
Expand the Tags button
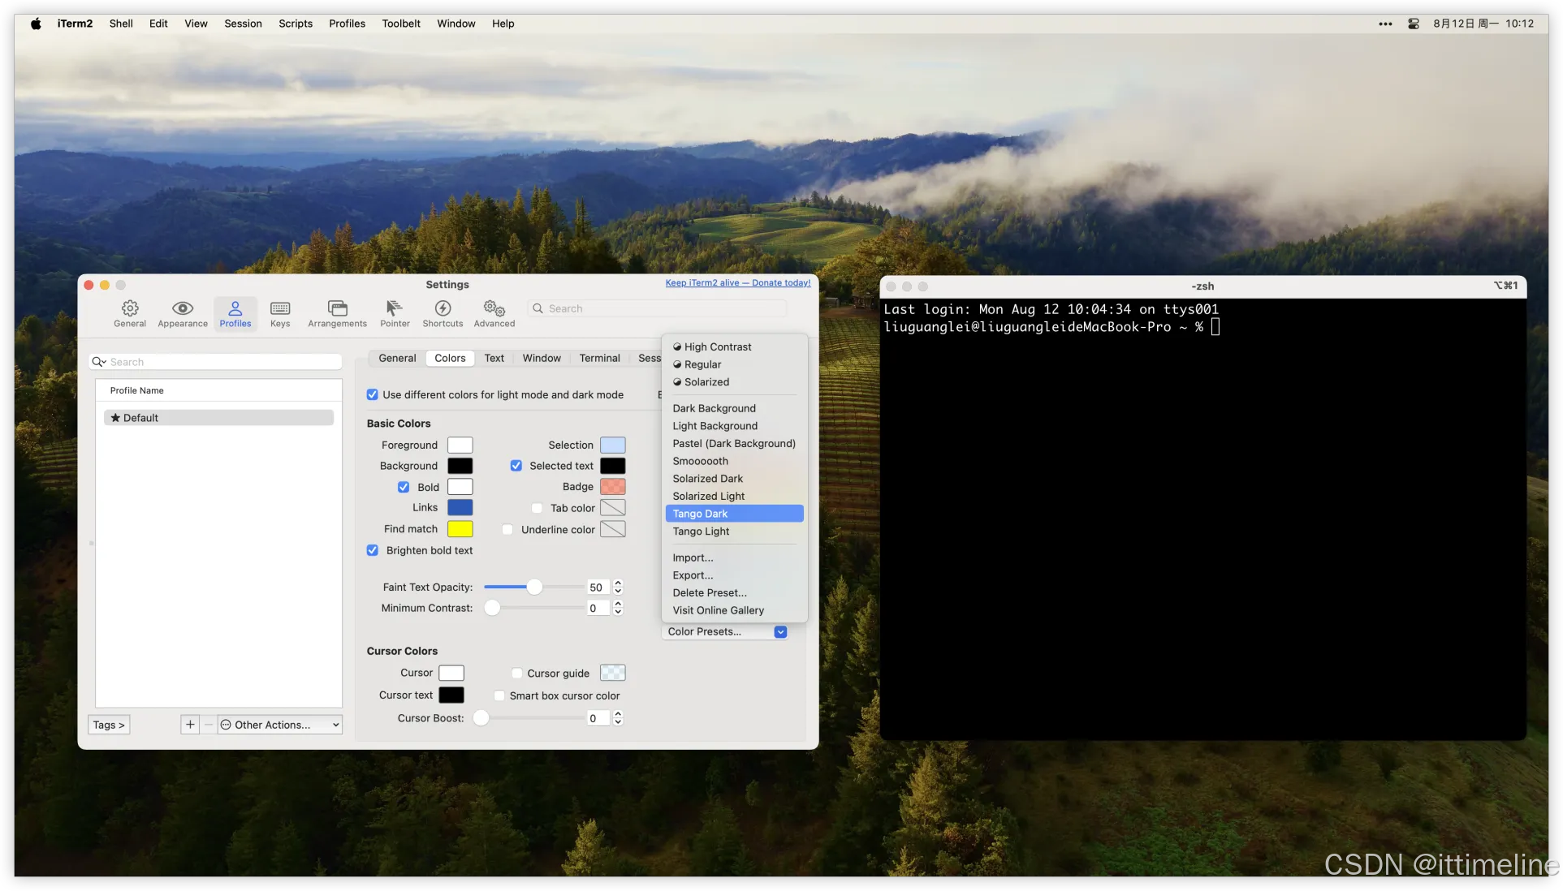click(109, 725)
